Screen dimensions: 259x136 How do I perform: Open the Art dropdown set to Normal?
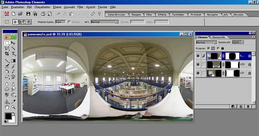(x=105, y=22)
